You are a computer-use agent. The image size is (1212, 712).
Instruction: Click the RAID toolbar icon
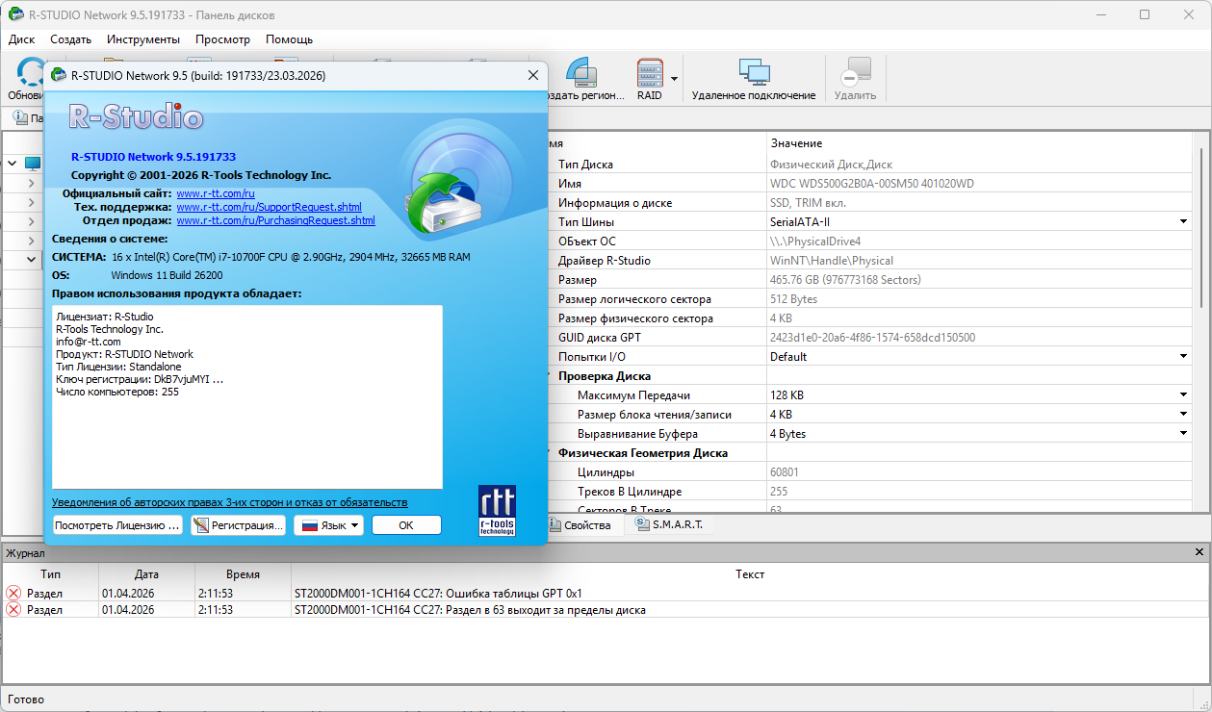pos(650,75)
